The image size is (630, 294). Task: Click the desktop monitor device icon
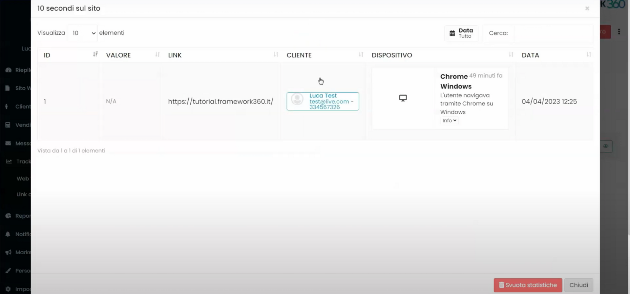(403, 98)
